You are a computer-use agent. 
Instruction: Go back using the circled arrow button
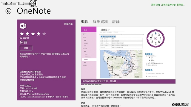[x=8, y=11]
